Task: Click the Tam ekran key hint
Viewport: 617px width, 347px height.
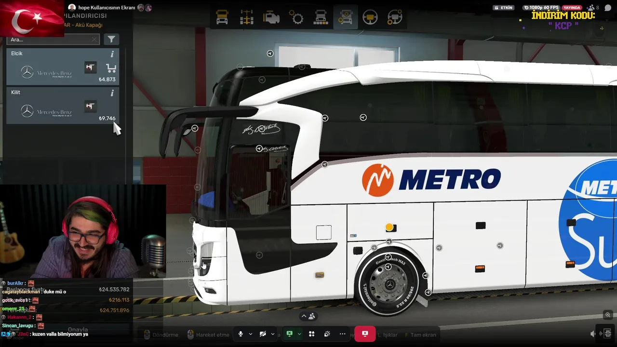Action: click(x=420, y=335)
